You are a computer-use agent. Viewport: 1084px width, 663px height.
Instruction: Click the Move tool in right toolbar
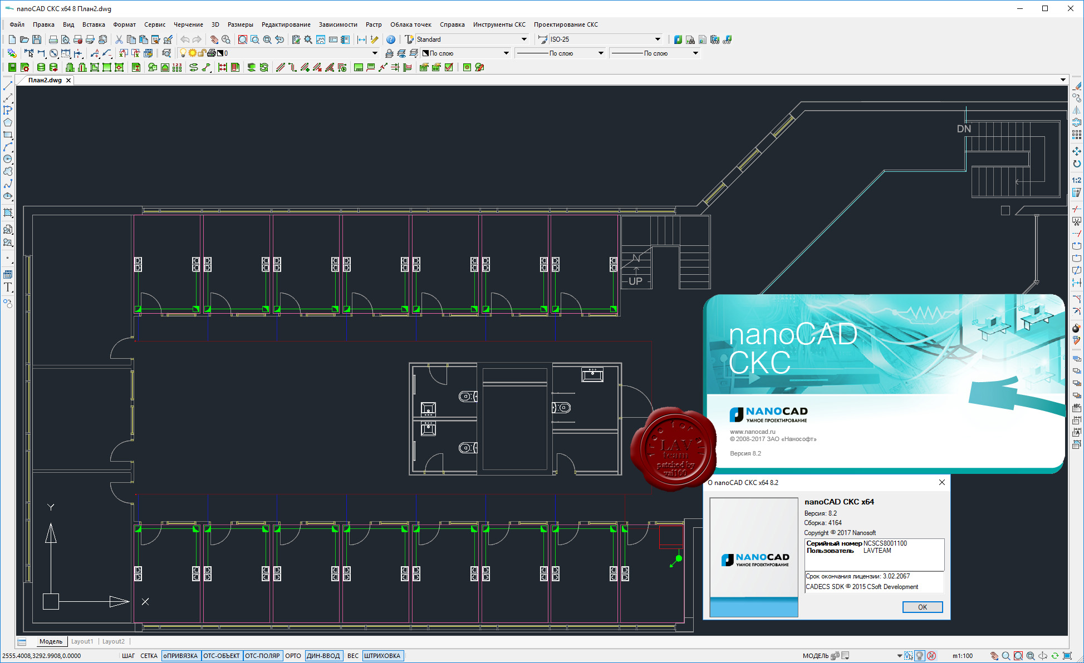(x=1077, y=151)
